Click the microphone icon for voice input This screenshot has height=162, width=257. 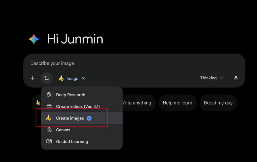236,78
